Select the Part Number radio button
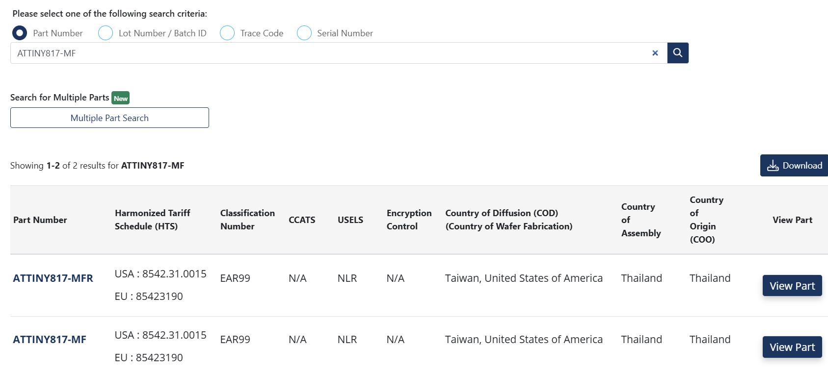Image resolution: width=828 pixels, height=372 pixels. (x=20, y=33)
